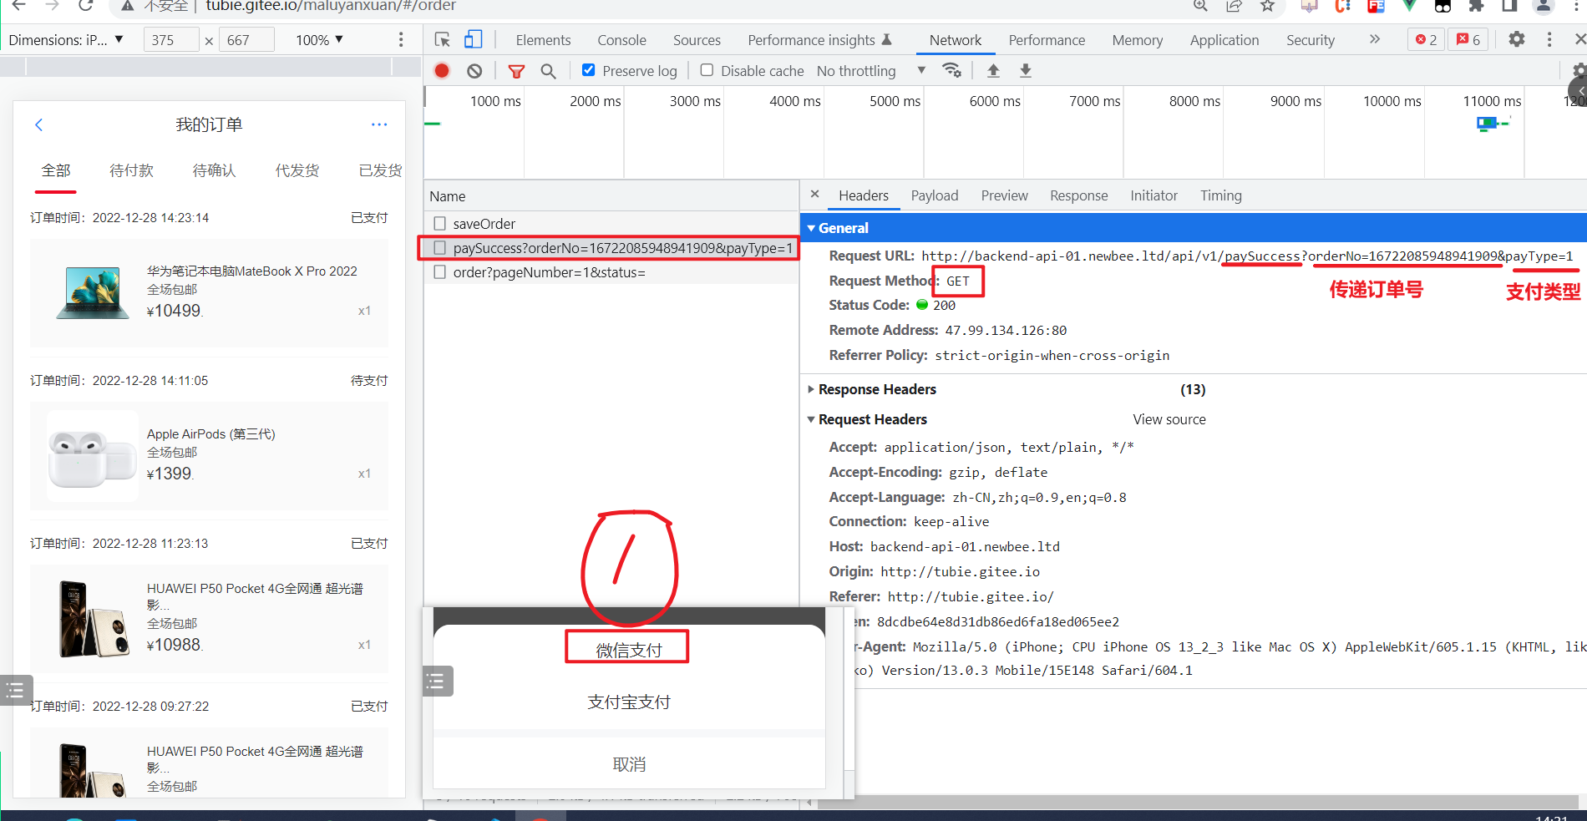Open the Security tab
The height and width of the screenshot is (821, 1587).
coord(1310,40)
